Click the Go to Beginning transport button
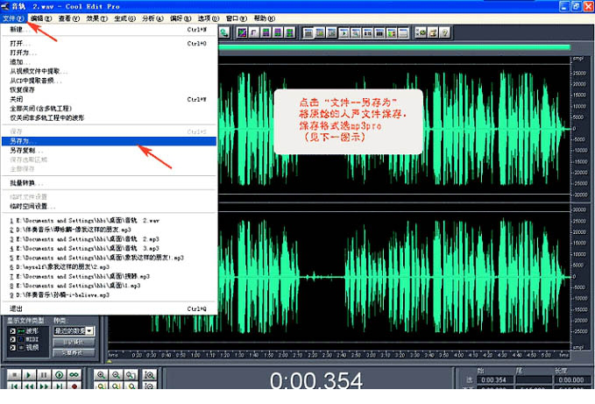 [x=14, y=386]
